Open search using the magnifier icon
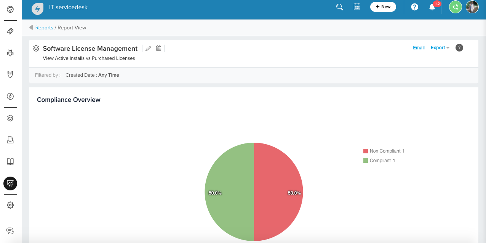This screenshot has width=486, height=243. [339, 7]
